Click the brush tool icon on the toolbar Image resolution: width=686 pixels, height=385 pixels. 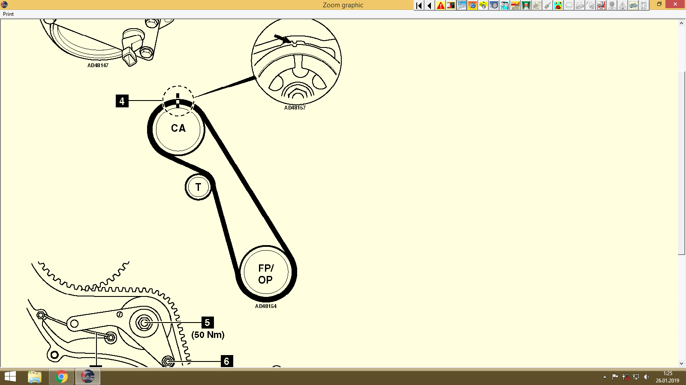click(548, 6)
